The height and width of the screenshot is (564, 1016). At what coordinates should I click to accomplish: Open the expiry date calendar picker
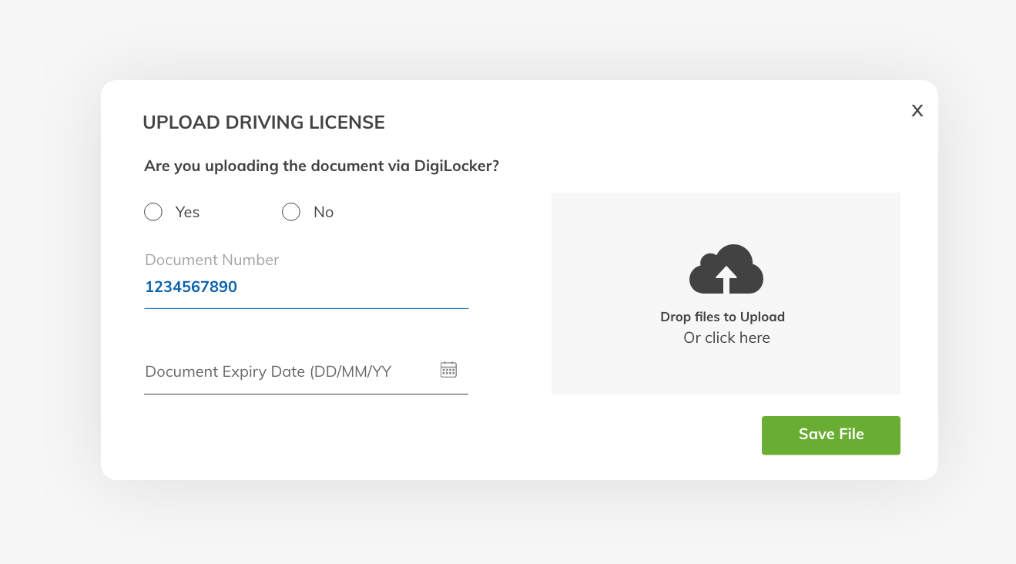click(448, 370)
